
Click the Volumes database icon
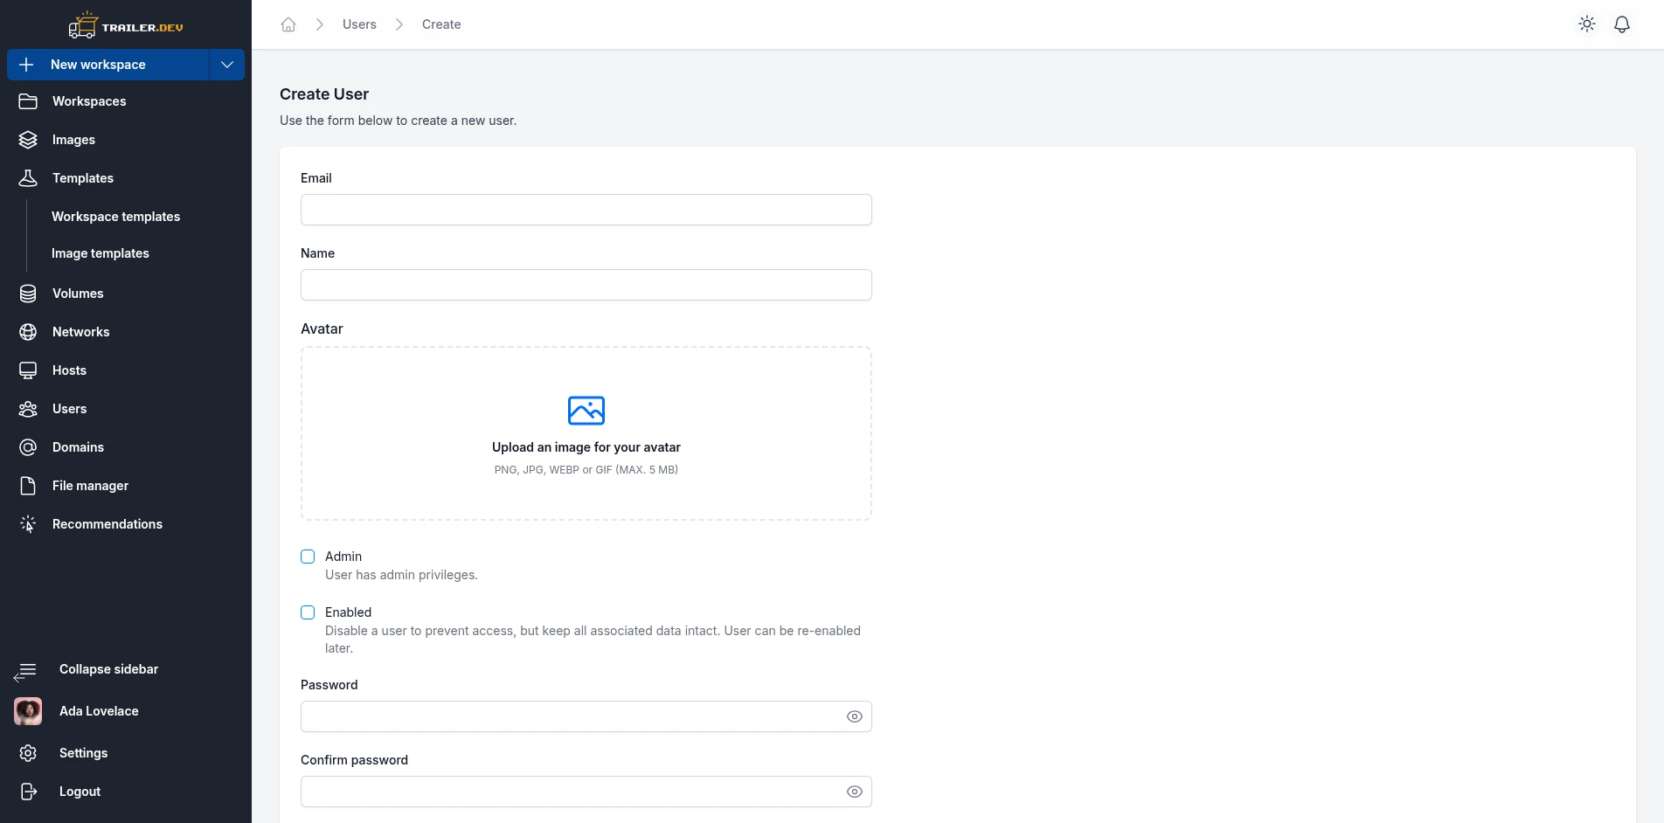[28, 294]
